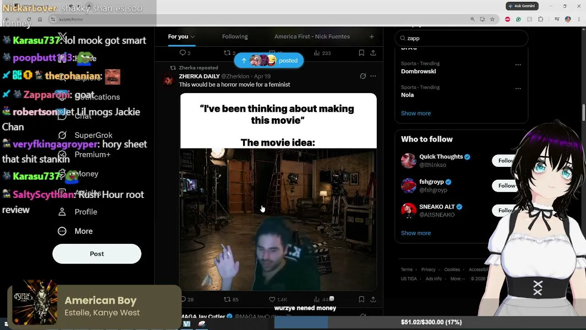Open more options on ZHERKA DAILY post
This screenshot has height=330, width=586.
(373, 76)
